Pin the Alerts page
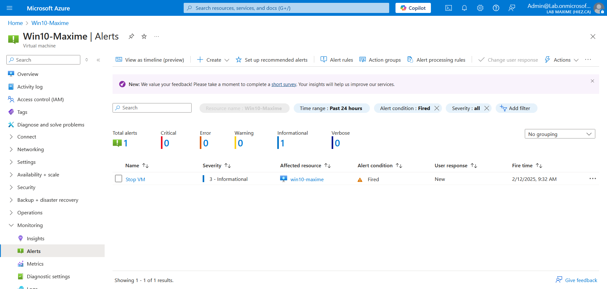The height and width of the screenshot is (289, 607). (x=131, y=36)
